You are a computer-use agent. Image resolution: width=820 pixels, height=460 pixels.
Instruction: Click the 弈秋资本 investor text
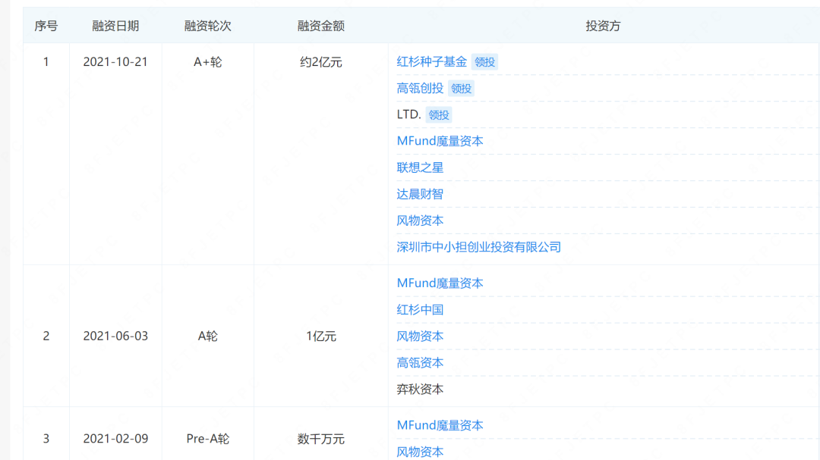(420, 390)
